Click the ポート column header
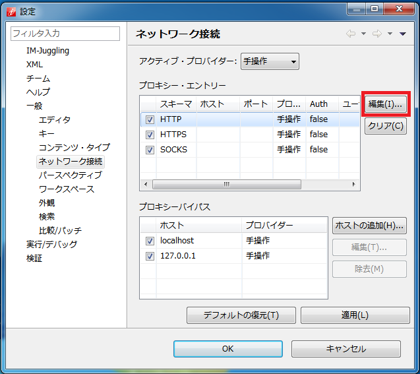The height and width of the screenshot is (374, 420). (256, 104)
